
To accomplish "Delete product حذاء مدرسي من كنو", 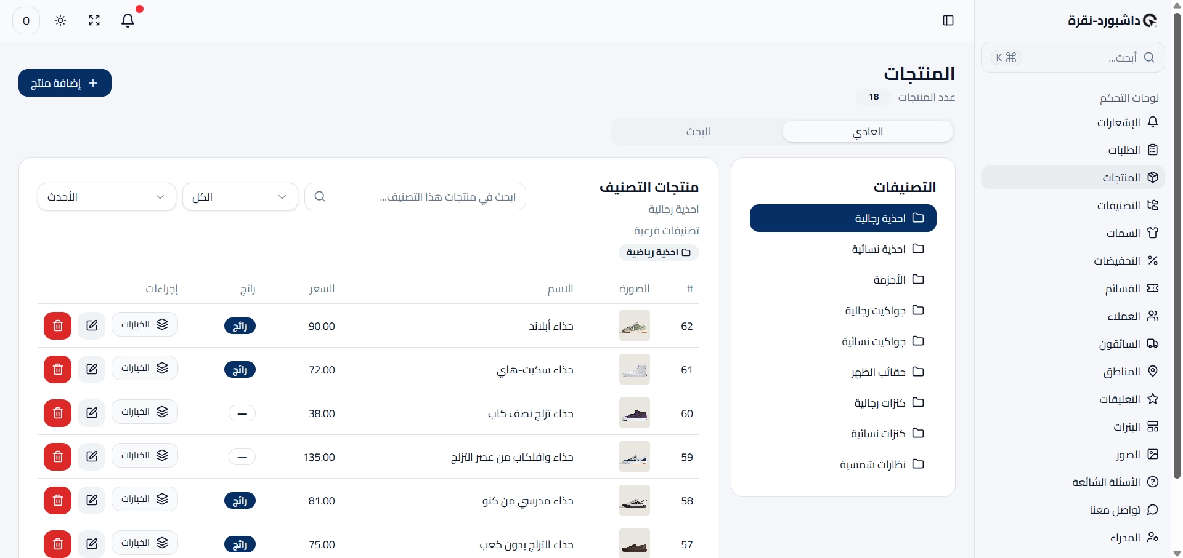I will coord(58,500).
